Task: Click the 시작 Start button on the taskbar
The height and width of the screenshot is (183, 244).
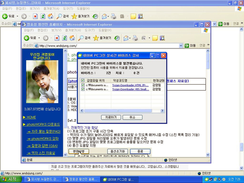Action: (x=10, y=179)
